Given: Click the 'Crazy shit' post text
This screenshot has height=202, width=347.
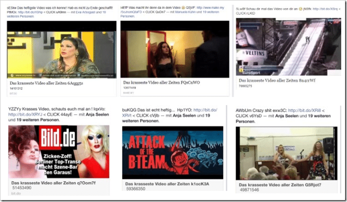Looking at the screenshot, I should point(263,111).
